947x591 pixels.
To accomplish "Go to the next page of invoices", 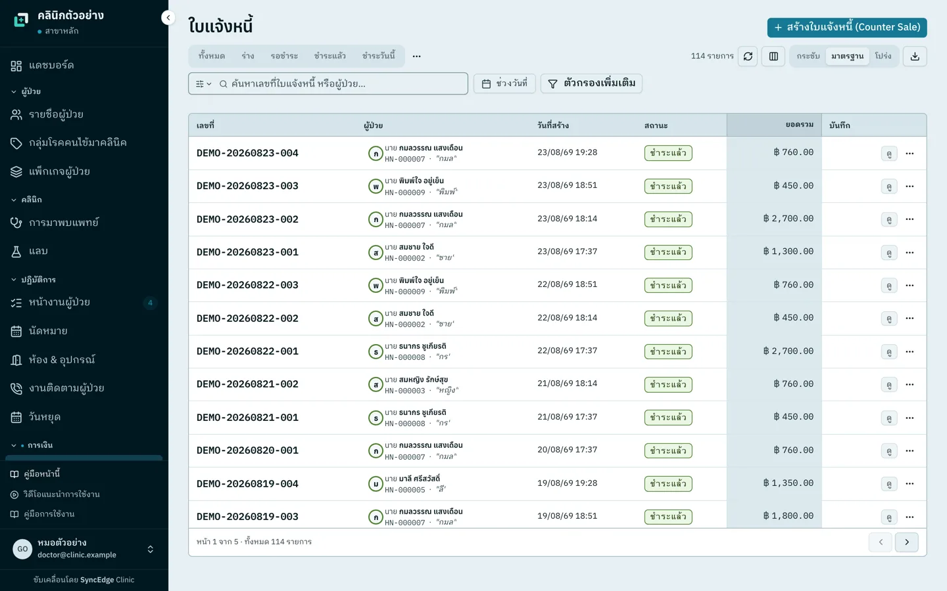I will (907, 542).
